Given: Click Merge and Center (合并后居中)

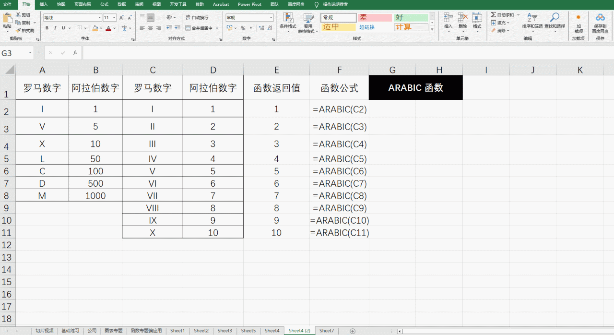Looking at the screenshot, I should tap(199, 28).
